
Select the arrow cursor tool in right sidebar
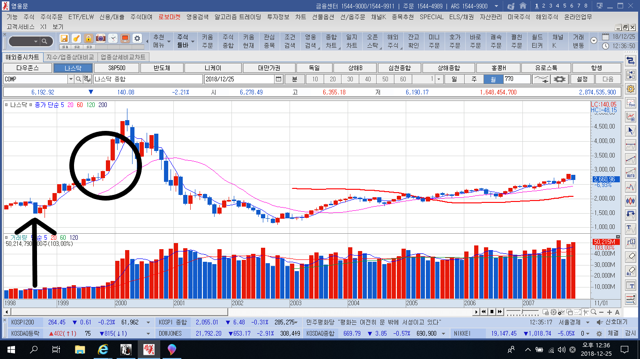coord(631,130)
